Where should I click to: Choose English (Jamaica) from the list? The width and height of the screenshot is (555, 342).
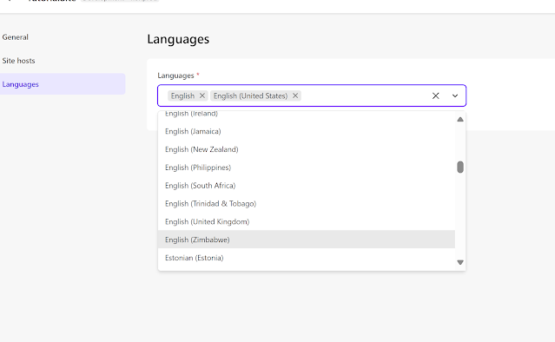pyautogui.click(x=307, y=132)
